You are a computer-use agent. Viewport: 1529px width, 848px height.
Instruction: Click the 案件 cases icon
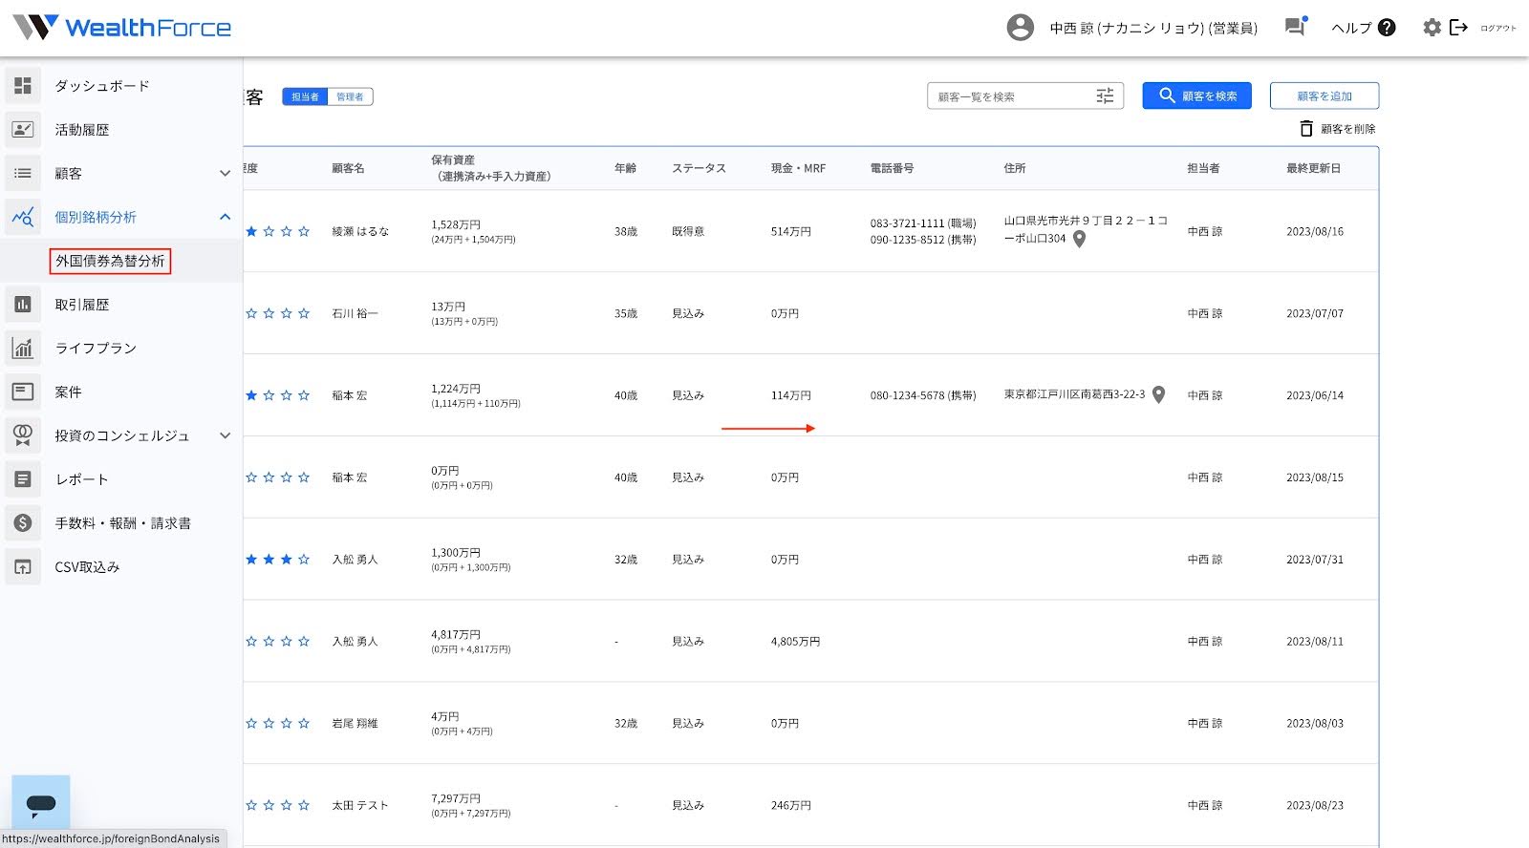(x=23, y=392)
